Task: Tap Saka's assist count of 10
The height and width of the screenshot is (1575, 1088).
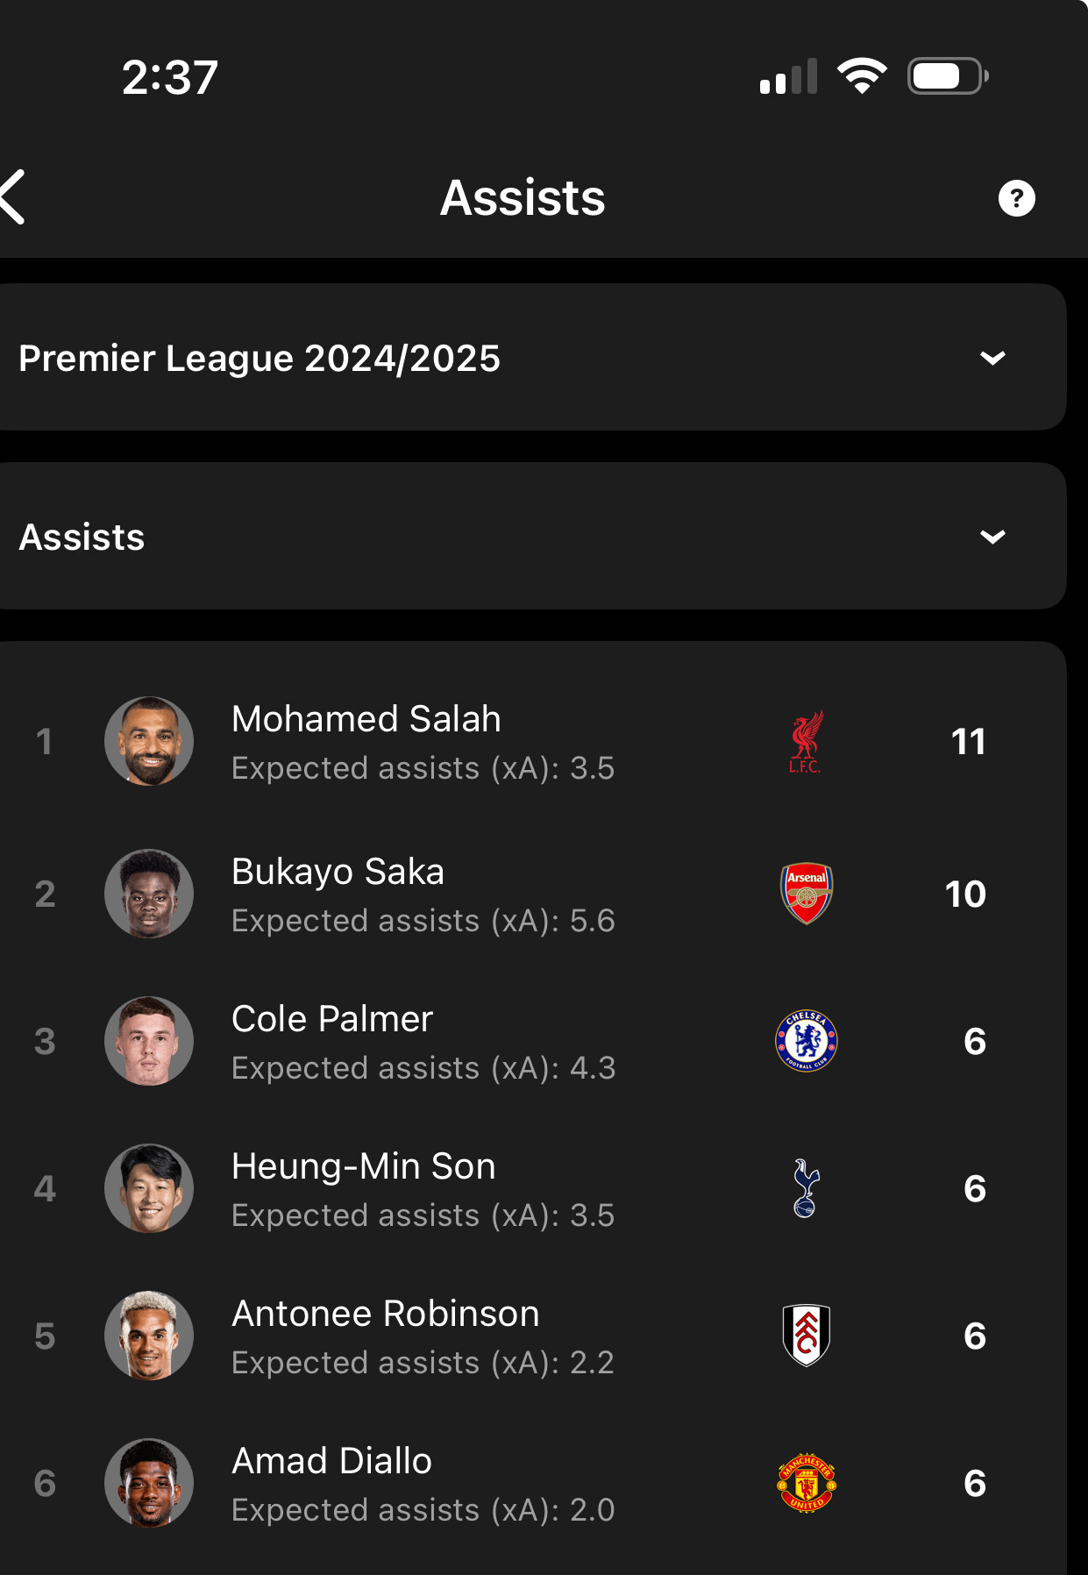Action: (965, 894)
